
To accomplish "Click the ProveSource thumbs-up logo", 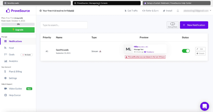I will 8,11.
